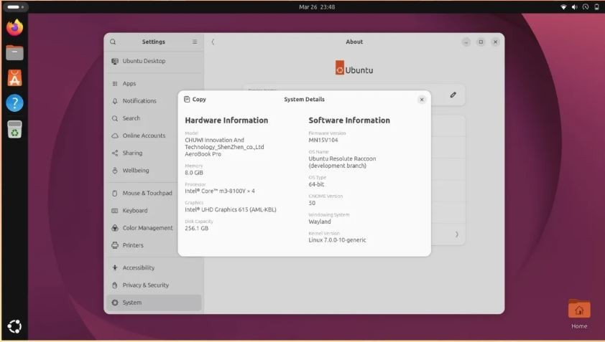Open the Files manager dock icon
Image resolution: width=605 pixels, height=342 pixels.
[x=14, y=53]
